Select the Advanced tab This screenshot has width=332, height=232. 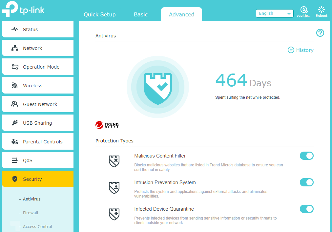(181, 14)
